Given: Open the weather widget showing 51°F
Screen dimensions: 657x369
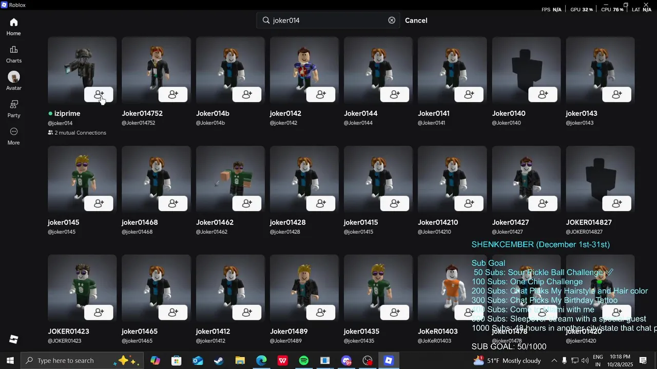Looking at the screenshot, I should point(507,361).
